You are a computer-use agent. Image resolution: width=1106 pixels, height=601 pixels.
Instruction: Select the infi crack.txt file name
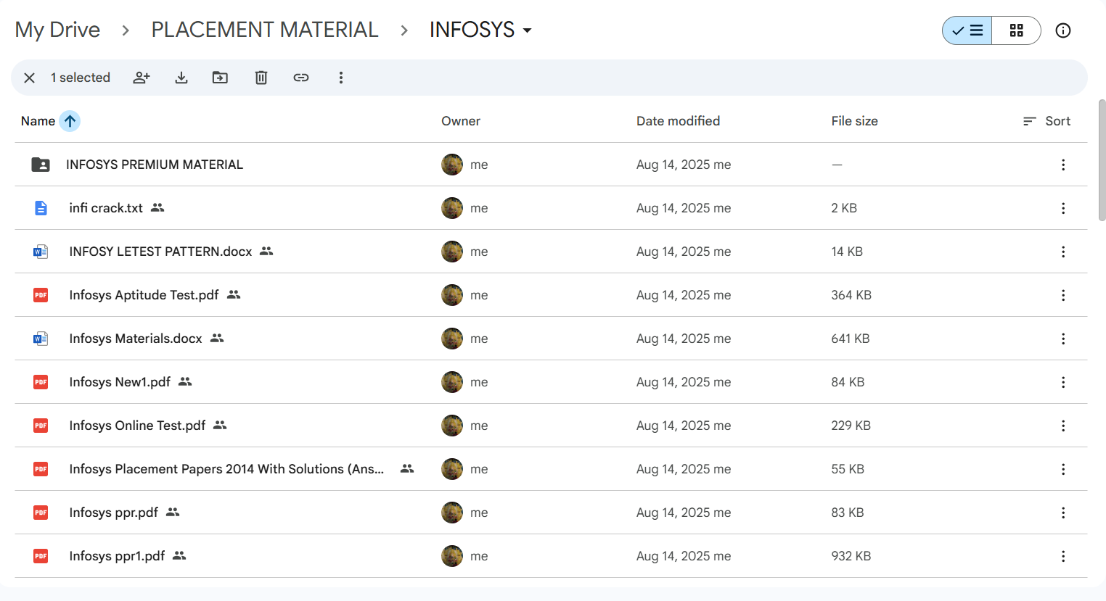coord(106,208)
